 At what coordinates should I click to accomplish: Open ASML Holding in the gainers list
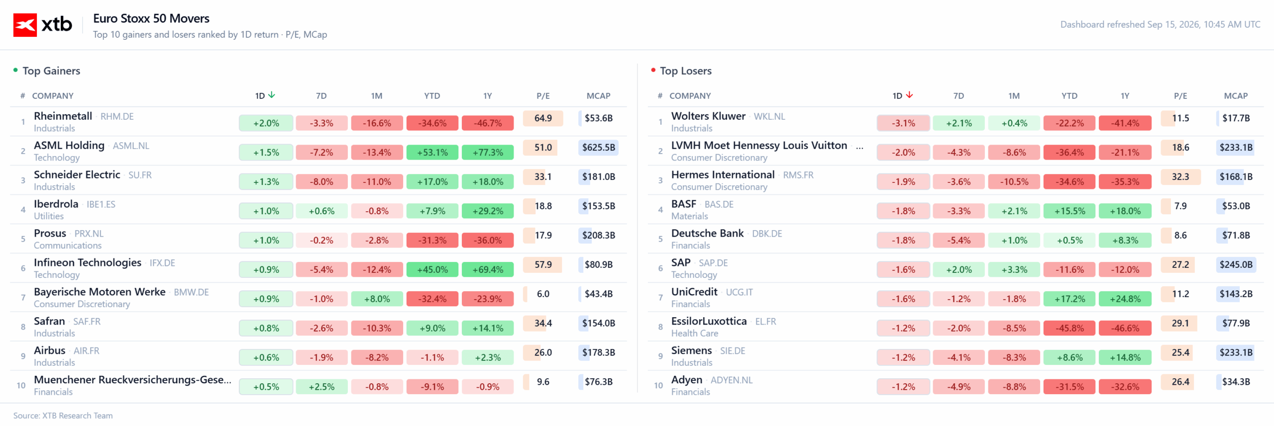pyautogui.click(x=69, y=145)
